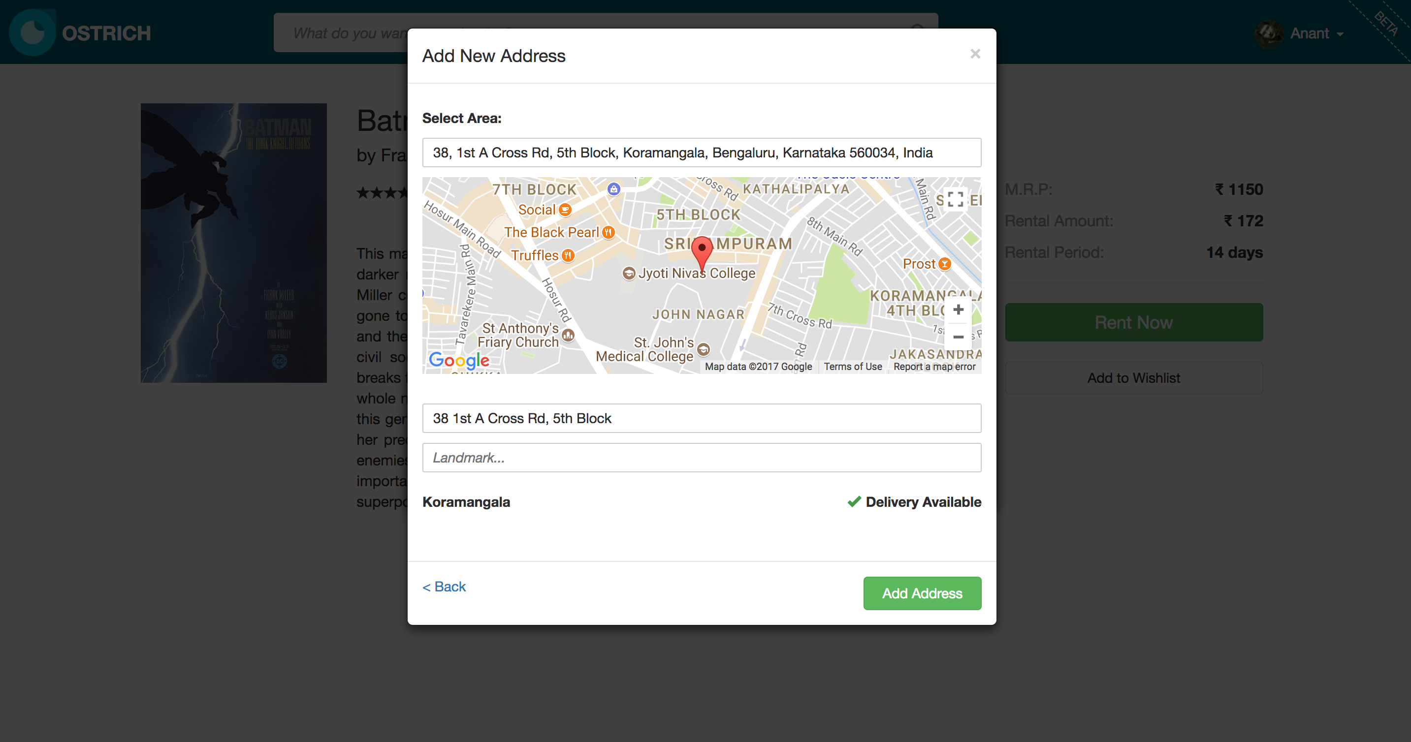Click the Prost bar marker icon
Screen dimensions: 1411x742
click(x=944, y=264)
